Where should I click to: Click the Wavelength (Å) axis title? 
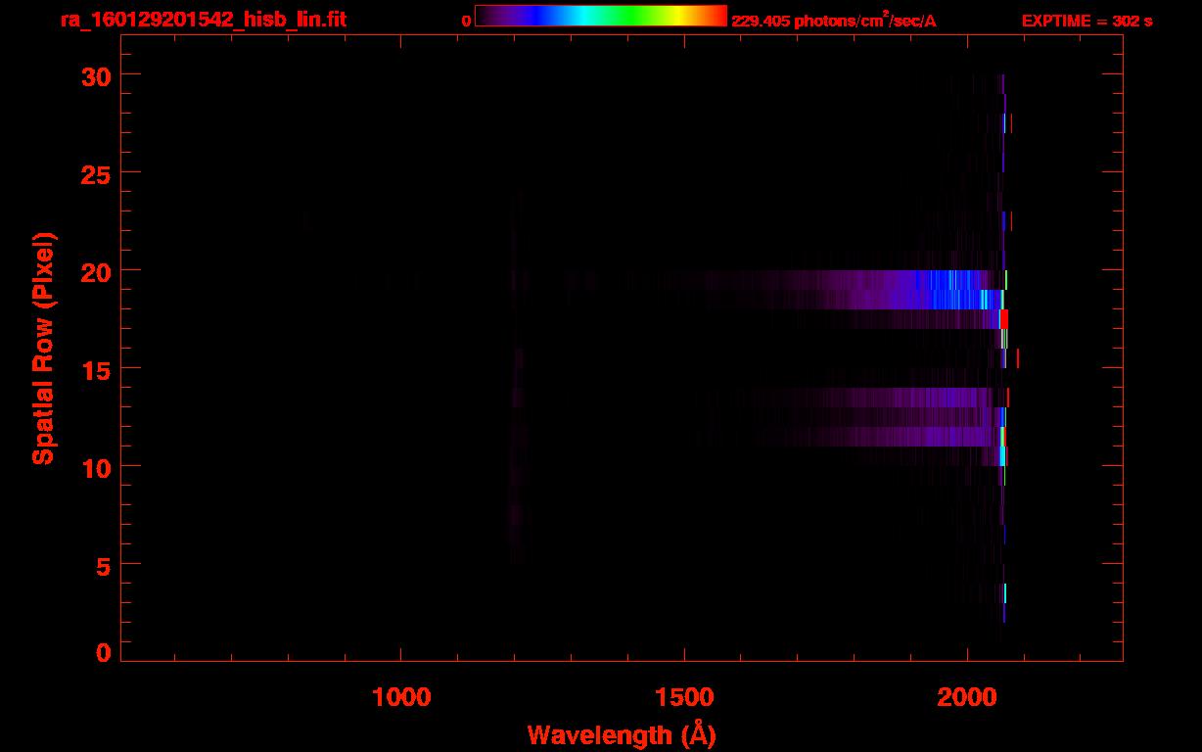click(622, 734)
